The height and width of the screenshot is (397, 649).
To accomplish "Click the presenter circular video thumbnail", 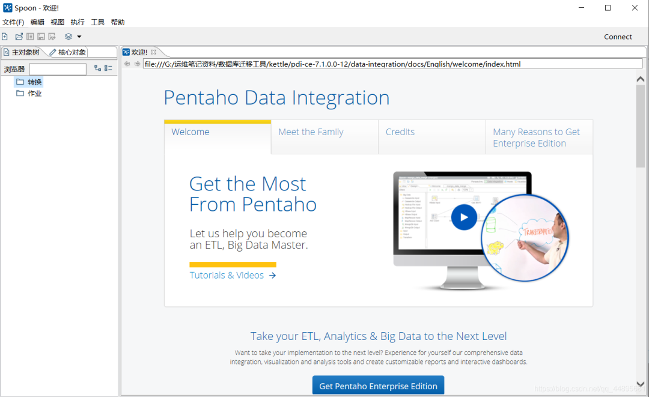I will (525, 238).
